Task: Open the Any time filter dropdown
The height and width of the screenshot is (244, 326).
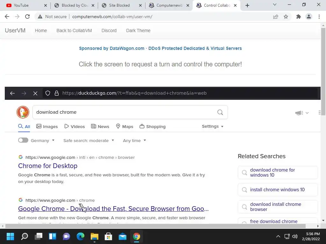Action: [135, 140]
